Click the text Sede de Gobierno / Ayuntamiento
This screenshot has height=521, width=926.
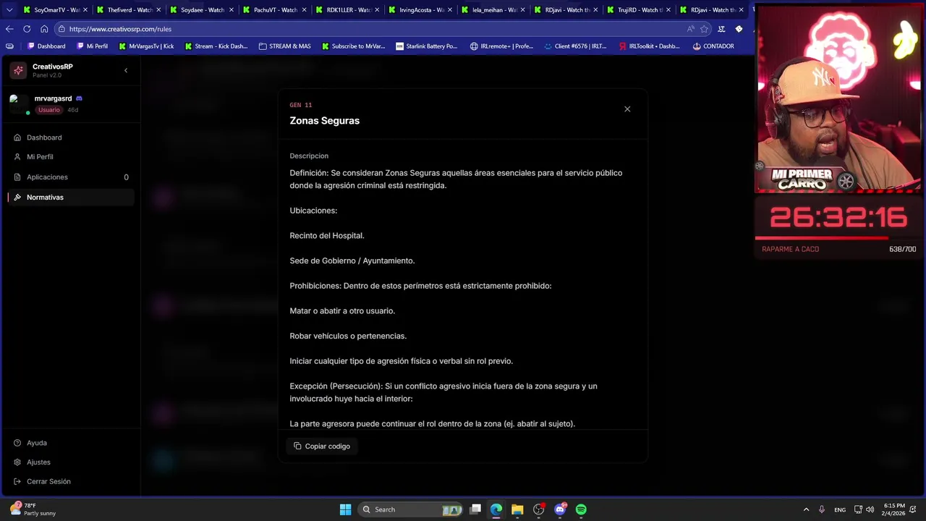(352, 260)
